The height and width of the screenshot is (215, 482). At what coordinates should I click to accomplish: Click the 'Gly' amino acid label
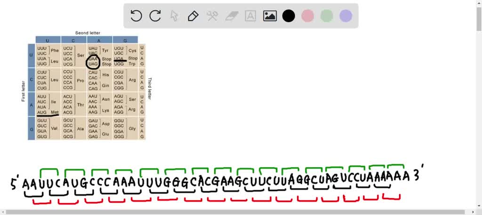point(132,129)
